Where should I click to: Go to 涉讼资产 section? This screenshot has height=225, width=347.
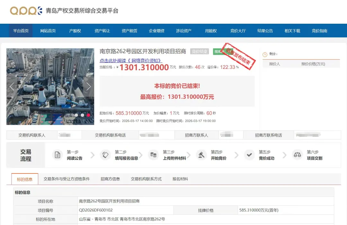coord(184,31)
